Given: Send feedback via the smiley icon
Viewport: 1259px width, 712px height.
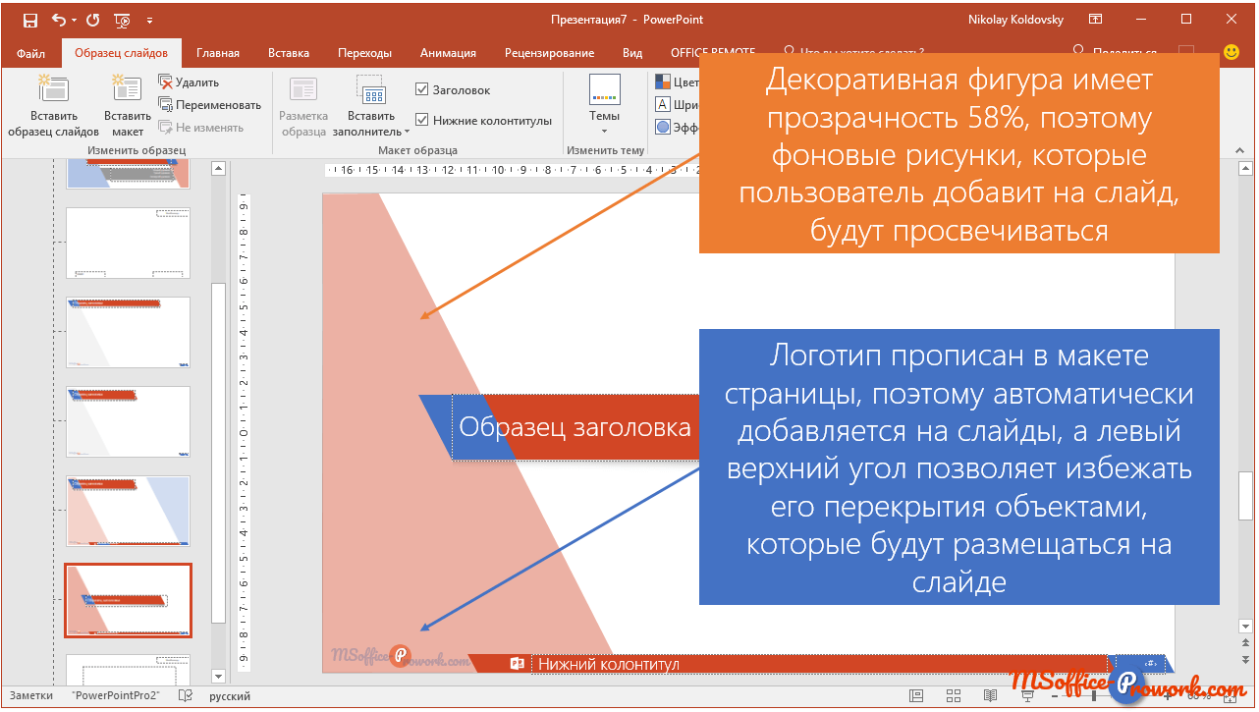Looking at the screenshot, I should tap(1232, 52).
